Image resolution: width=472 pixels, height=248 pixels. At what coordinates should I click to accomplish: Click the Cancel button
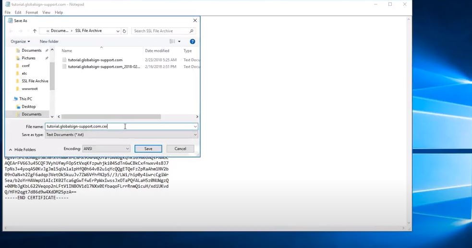tap(180, 148)
